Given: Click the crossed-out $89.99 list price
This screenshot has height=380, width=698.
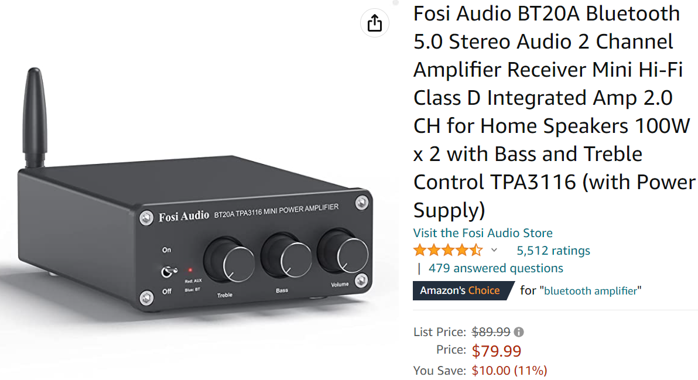Looking at the screenshot, I should point(491,332).
